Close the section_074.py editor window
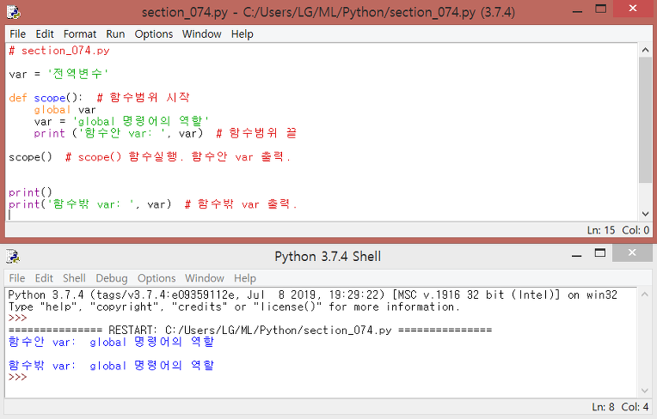Viewport: 657px width, 419px height. pyautogui.click(x=633, y=9)
